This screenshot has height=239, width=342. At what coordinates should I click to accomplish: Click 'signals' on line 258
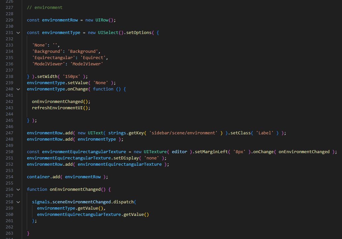[x=41, y=202]
